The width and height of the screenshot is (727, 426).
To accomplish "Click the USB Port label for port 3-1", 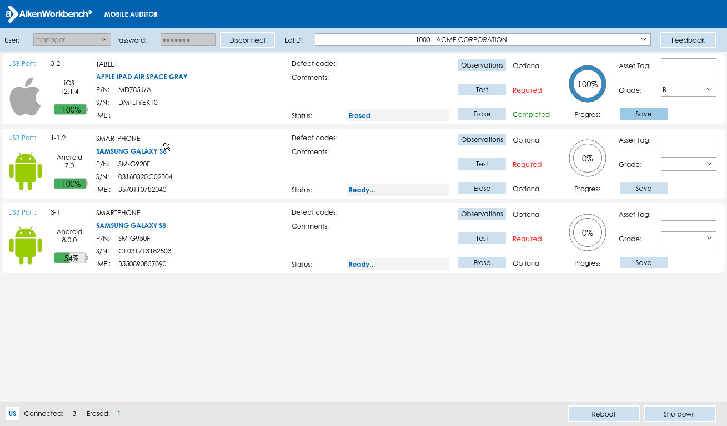I will [22, 212].
